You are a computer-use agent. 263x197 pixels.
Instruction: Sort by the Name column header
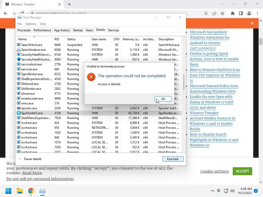[x=34, y=39]
